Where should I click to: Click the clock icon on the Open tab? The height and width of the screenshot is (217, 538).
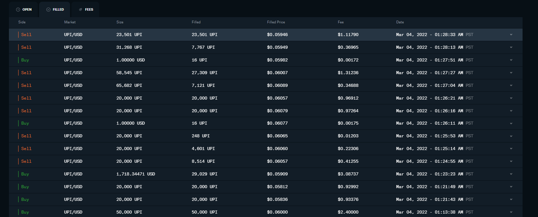click(18, 10)
